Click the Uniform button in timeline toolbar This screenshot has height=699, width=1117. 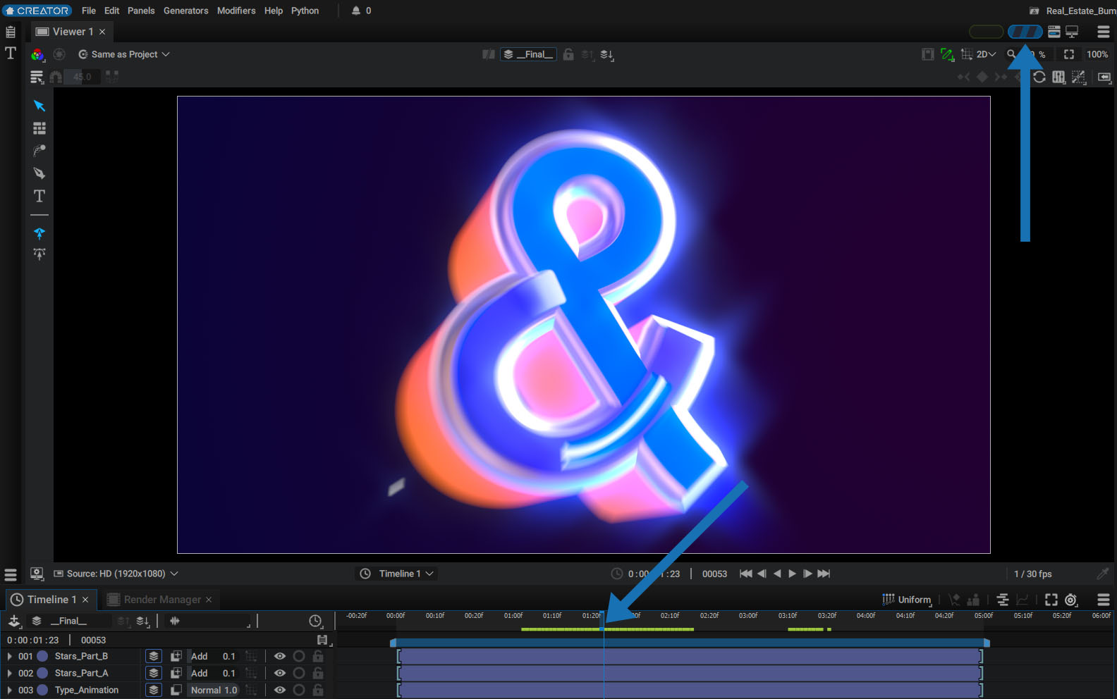(907, 600)
